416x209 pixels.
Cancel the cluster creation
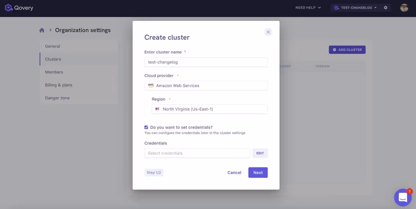tap(234, 172)
